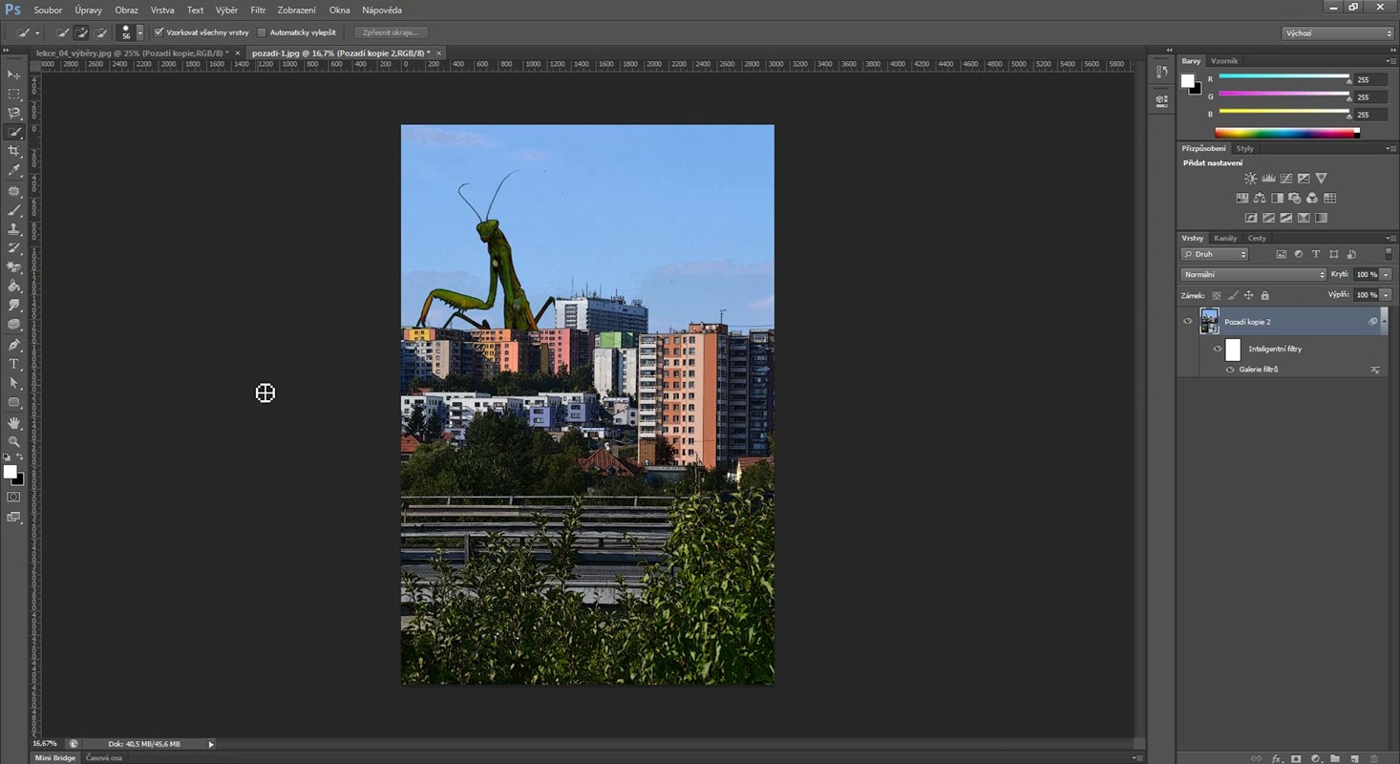This screenshot has width=1400, height=764.
Task: Pick the Horizontal Type tool
Action: click(14, 364)
